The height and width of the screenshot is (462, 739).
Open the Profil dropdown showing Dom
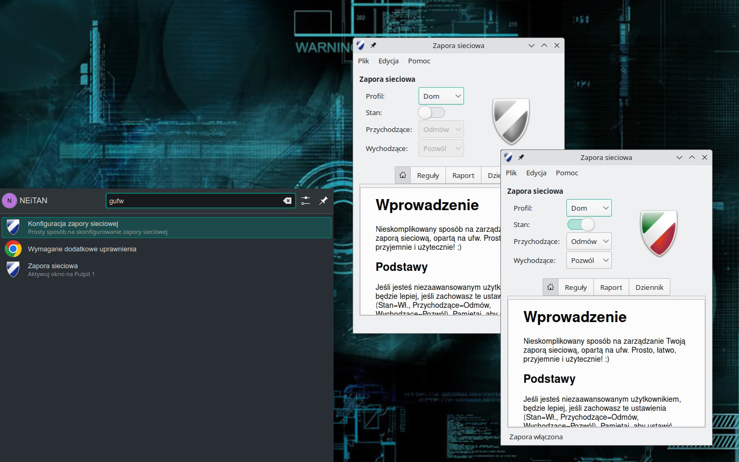(x=589, y=208)
